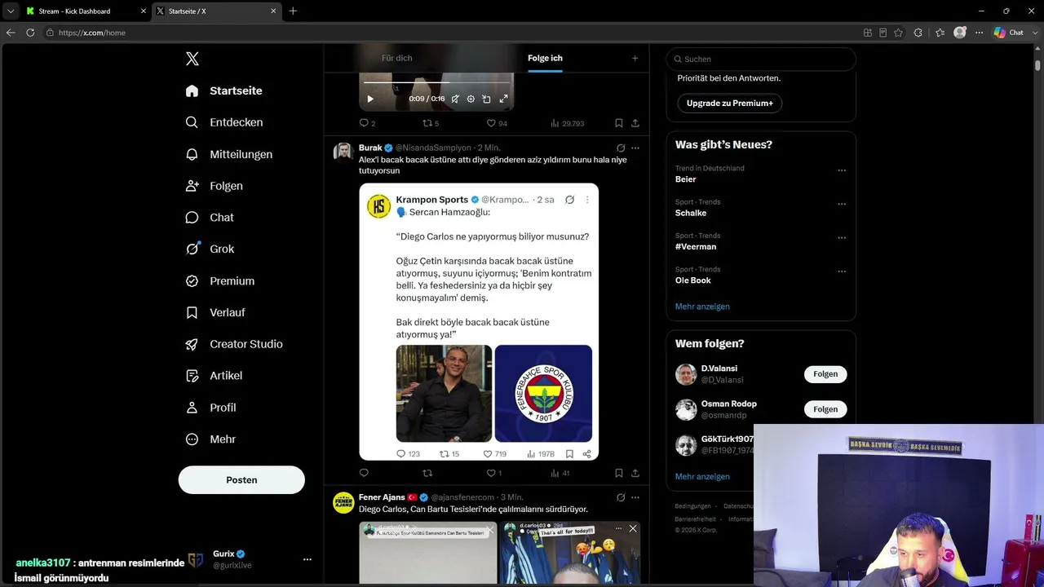Favorite this page with star icon
The width and height of the screenshot is (1044, 587).
(898, 33)
